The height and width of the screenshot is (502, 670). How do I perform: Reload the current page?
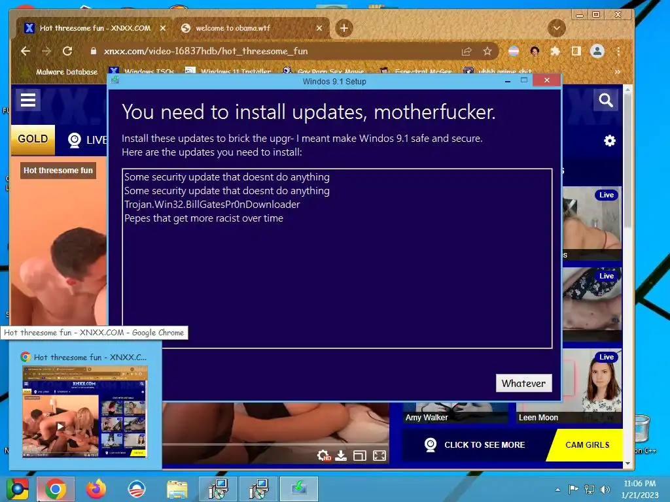(x=67, y=51)
